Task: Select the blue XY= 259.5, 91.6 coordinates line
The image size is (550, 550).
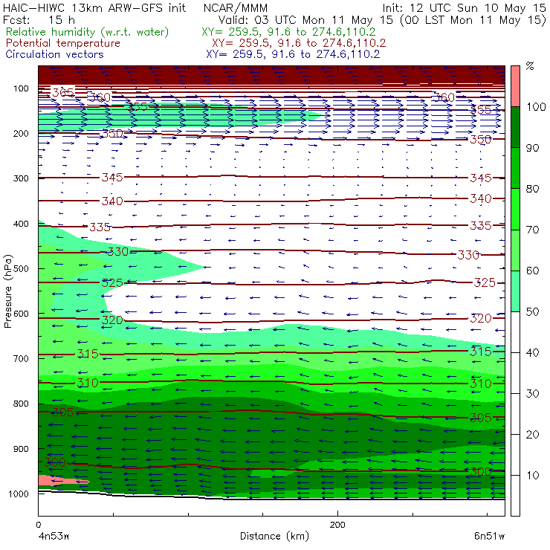Action: tap(293, 54)
